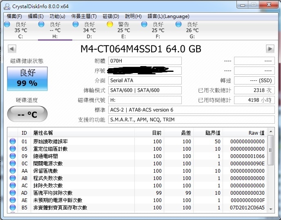Click raw value 07D2012C06A5
This screenshot has width=281, height=220.
tap(248, 207)
